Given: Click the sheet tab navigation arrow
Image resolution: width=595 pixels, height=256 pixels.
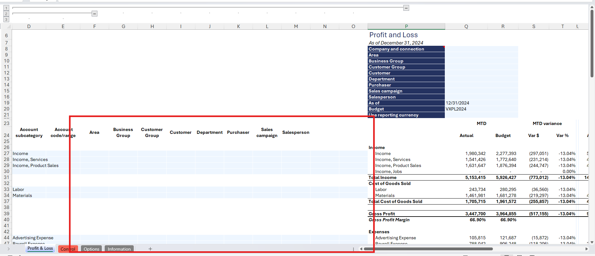Looking at the screenshot, I should tap(9, 249).
